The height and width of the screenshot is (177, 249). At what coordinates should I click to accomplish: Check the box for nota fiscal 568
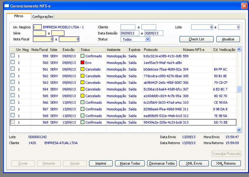click(12, 115)
